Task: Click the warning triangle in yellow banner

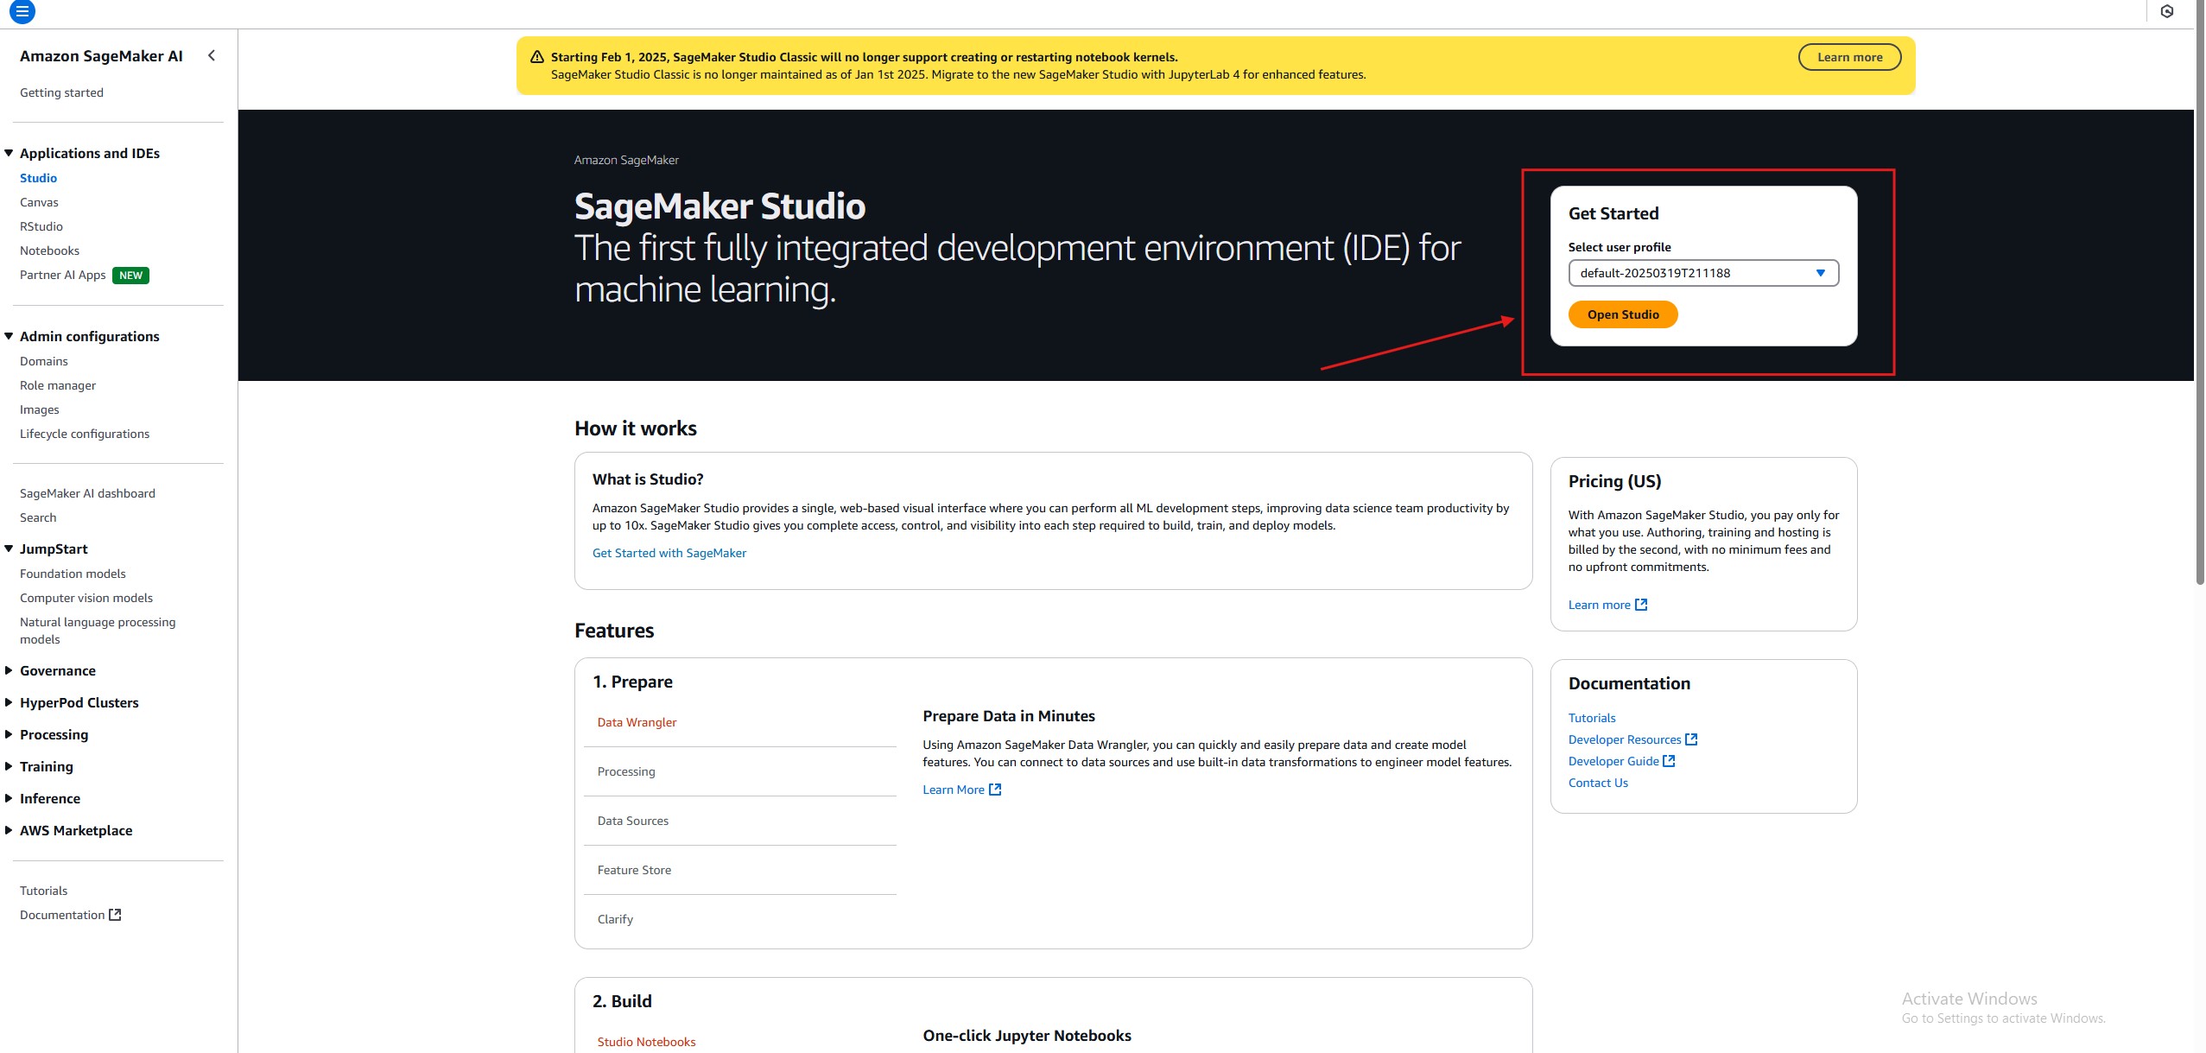Action: click(536, 57)
